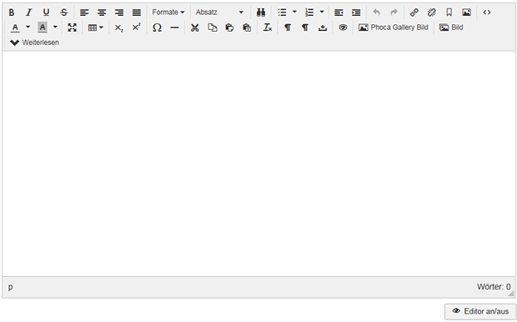Toggle paste as plain text
This screenshot has width=517, height=322.
(x=247, y=28)
